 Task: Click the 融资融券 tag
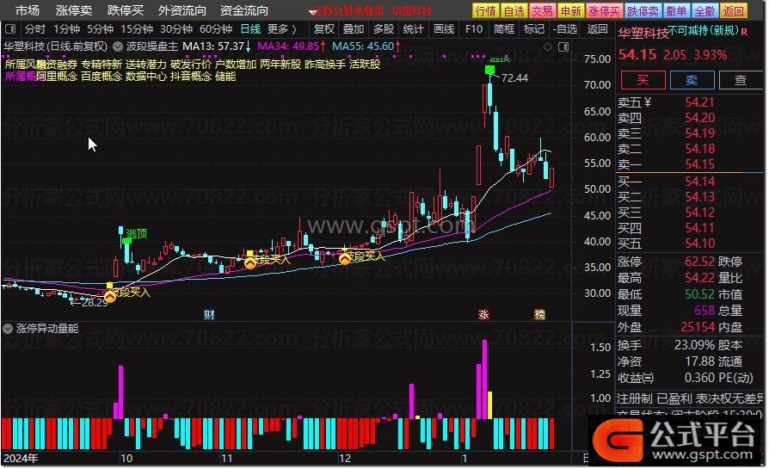(x=58, y=65)
